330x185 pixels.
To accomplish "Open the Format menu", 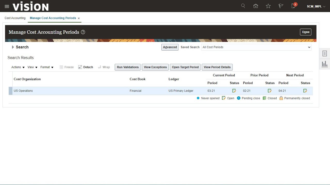I will 47,67.
